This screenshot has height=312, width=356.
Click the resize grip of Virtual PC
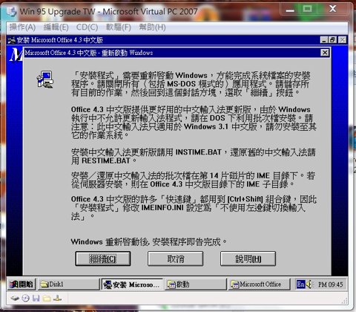pos(344,301)
